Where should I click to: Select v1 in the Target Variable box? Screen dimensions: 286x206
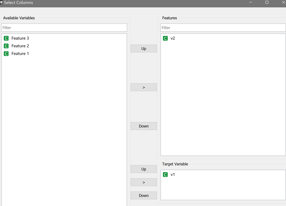click(173, 174)
